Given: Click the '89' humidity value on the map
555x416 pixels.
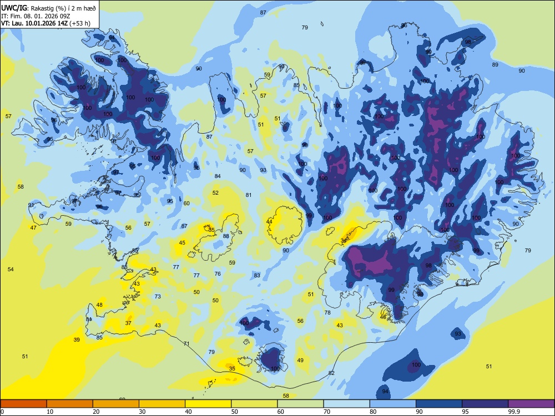Looking at the screenshot, I should coord(495,64).
